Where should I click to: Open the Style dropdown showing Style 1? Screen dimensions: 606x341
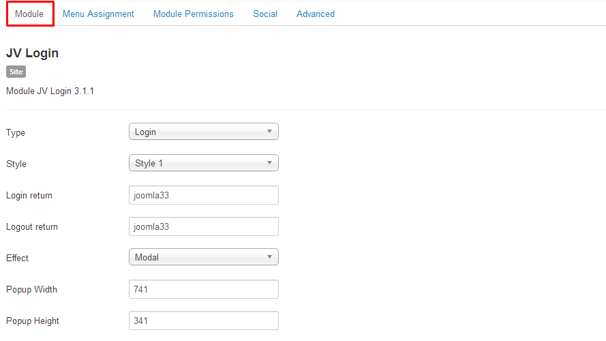point(204,163)
